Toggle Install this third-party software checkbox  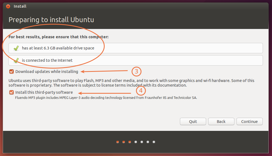tap(12, 92)
